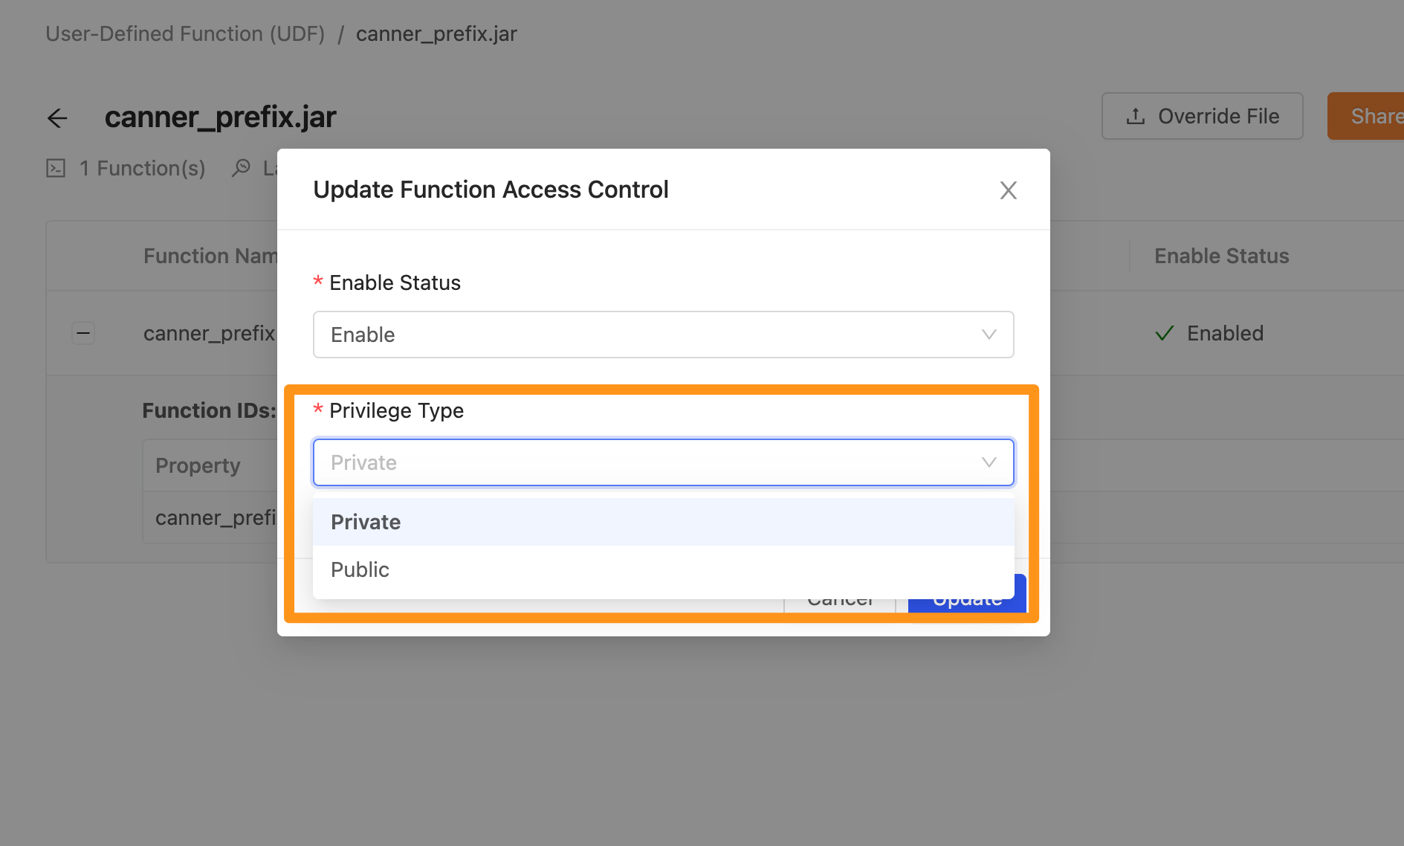Open the User-Defined Function (UDF) breadcrumb
Viewport: 1404px width, 846px height.
point(185,34)
